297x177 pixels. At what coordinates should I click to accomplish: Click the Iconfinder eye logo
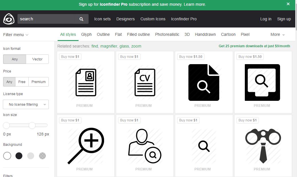tap(9, 19)
